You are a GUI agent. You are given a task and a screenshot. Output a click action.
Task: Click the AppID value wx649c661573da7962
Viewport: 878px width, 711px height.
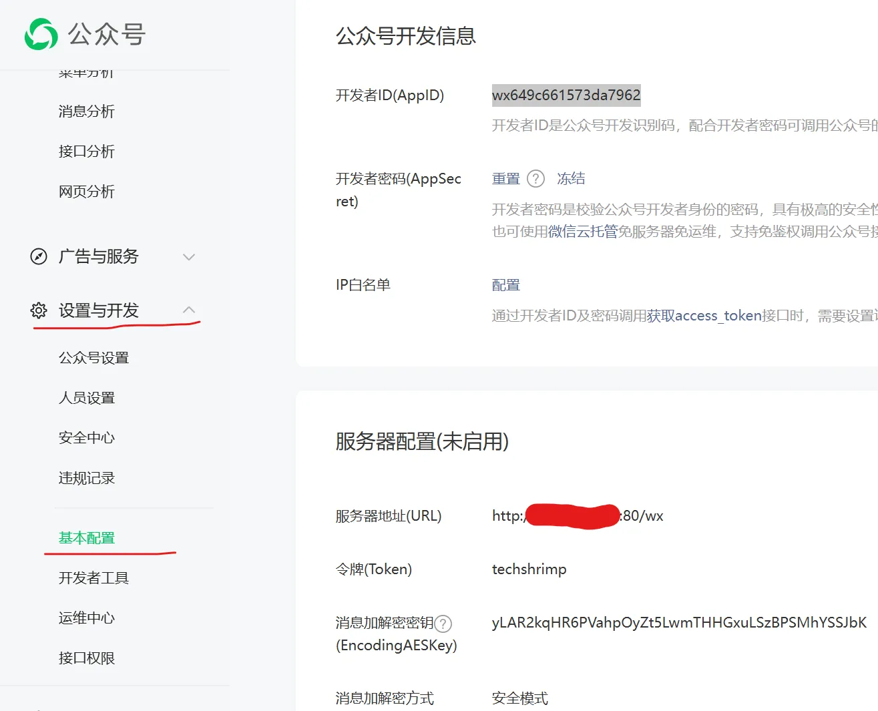(566, 95)
